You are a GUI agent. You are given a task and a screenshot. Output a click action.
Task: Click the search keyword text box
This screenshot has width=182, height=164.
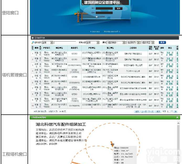tap(65, 43)
